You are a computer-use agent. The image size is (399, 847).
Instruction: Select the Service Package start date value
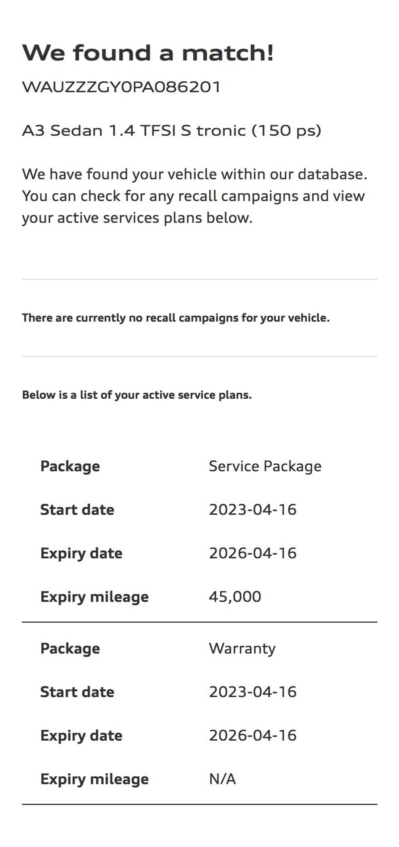[x=253, y=510]
